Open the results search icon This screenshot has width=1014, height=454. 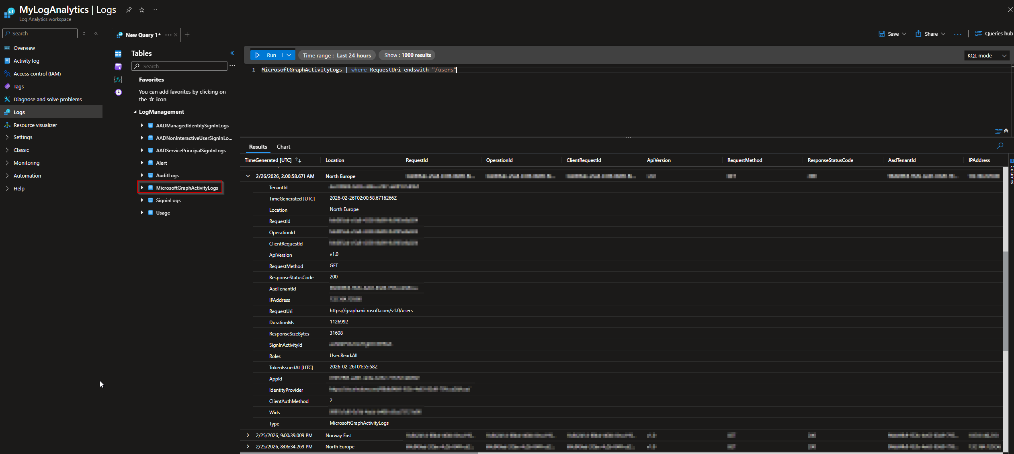pos(1000,146)
